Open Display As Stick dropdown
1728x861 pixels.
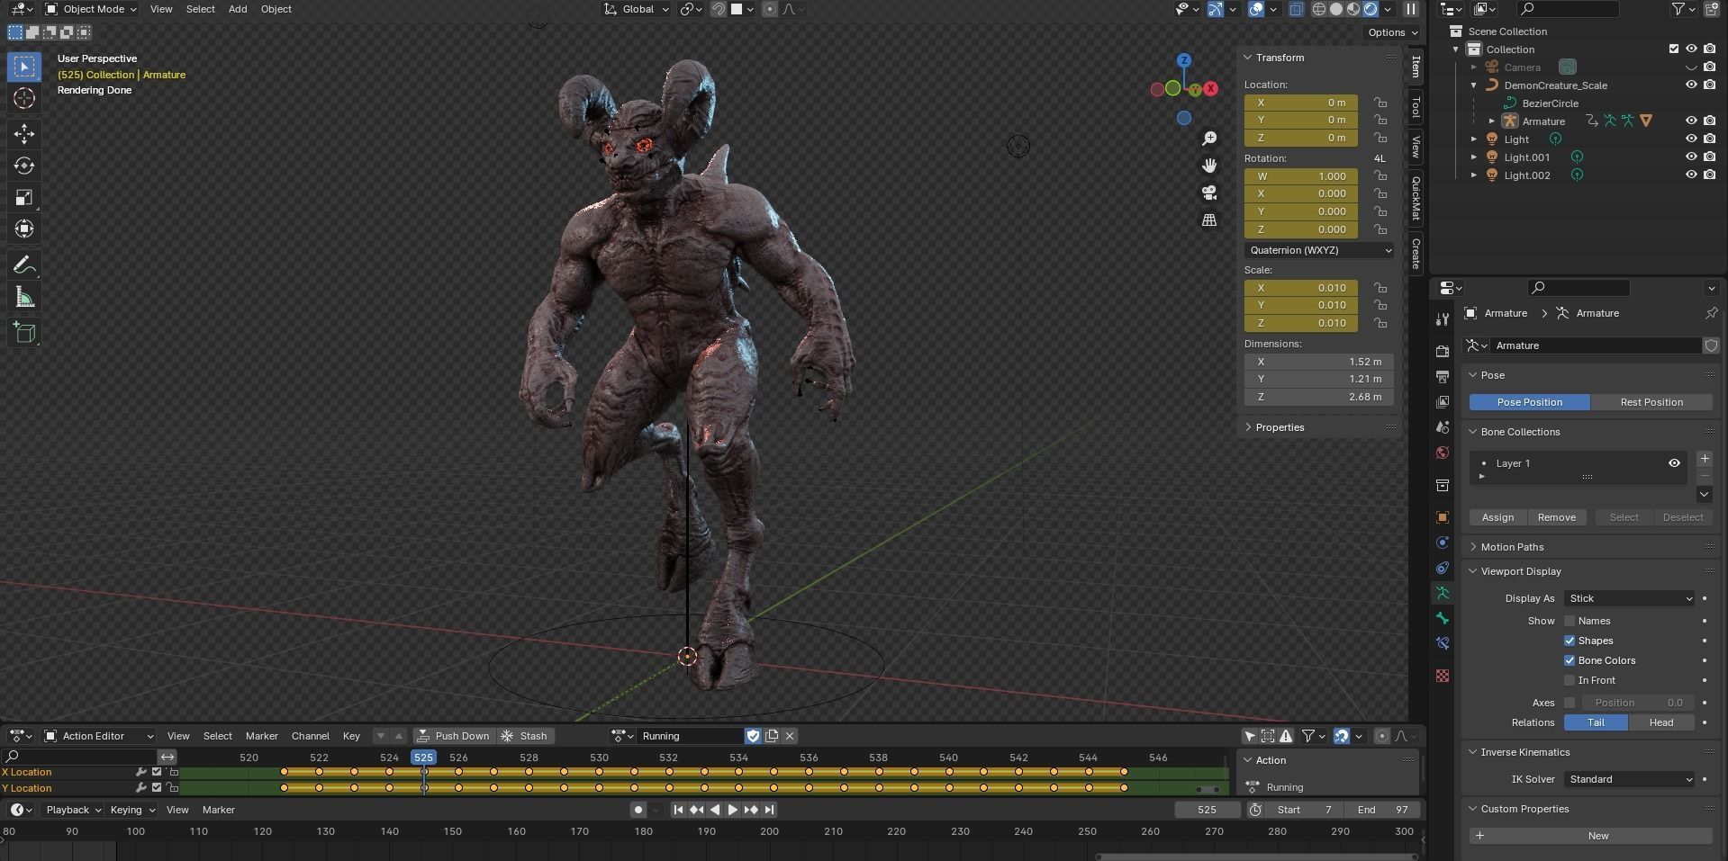(1630, 598)
